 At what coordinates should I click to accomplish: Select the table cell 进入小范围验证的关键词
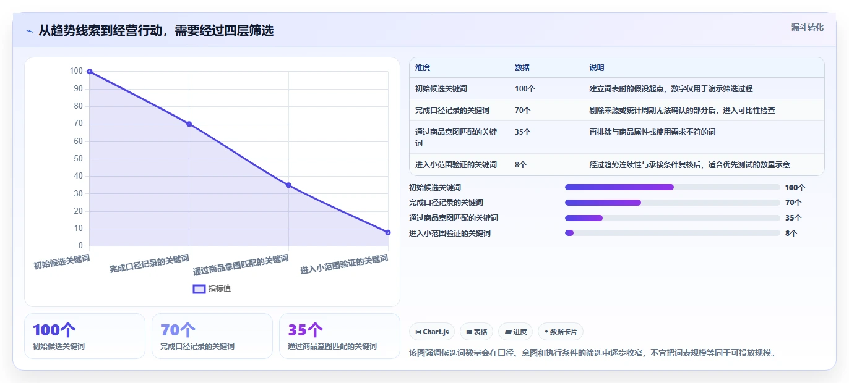point(456,165)
